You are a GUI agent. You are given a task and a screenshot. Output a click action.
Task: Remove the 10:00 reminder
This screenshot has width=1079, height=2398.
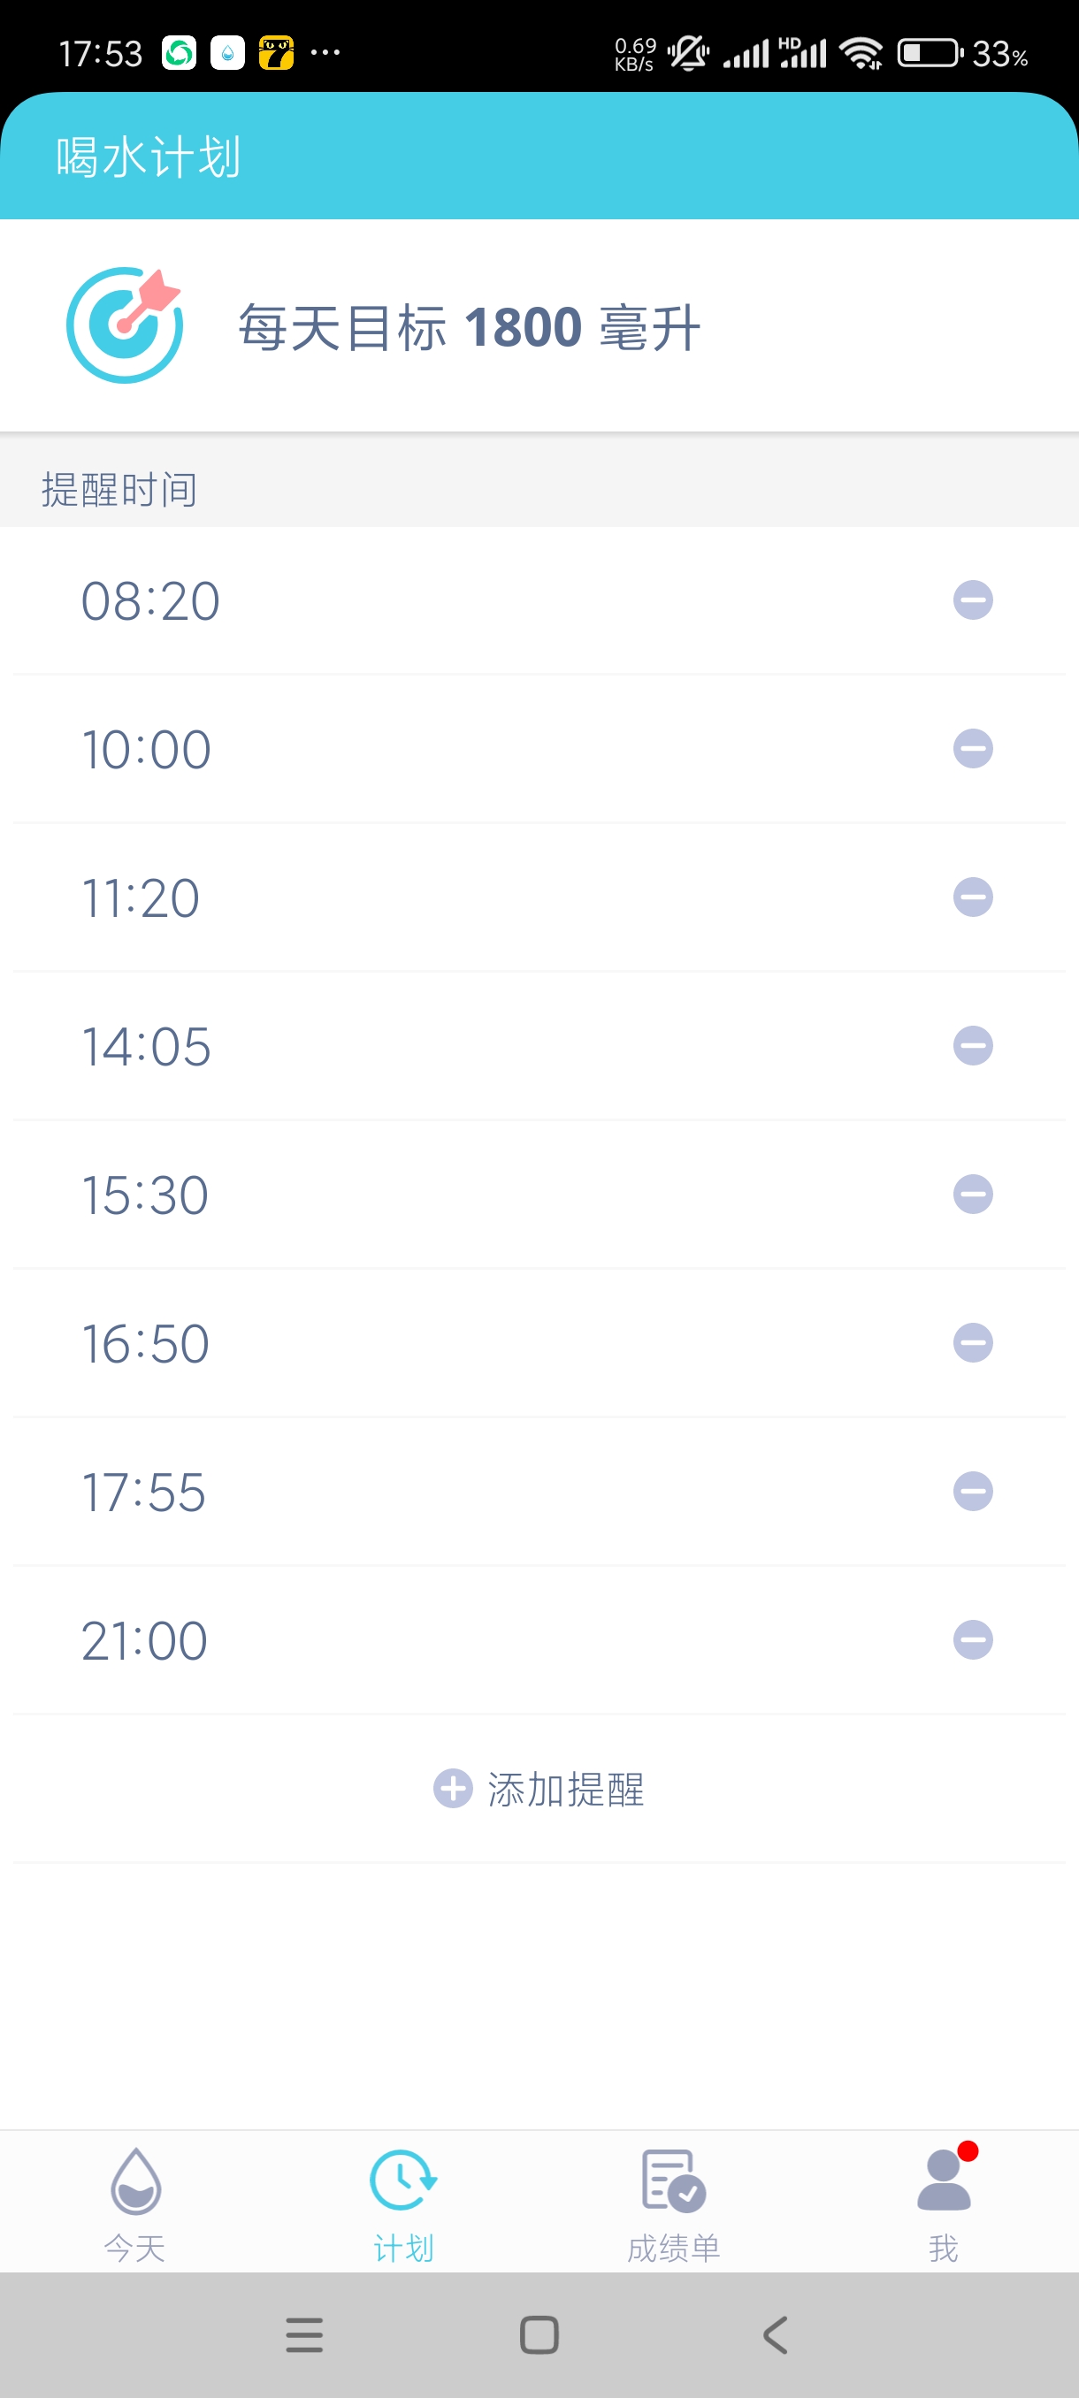click(973, 748)
